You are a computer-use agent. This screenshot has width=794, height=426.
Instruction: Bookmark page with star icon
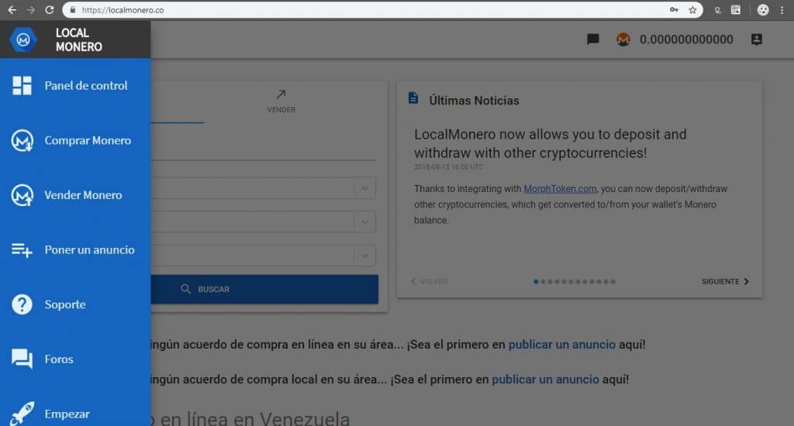[692, 9]
